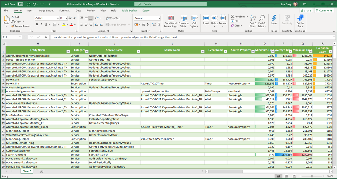The width and height of the screenshot is (337, 179).
Task: Click the AutoSum sigma icon
Action: tap(232, 16)
